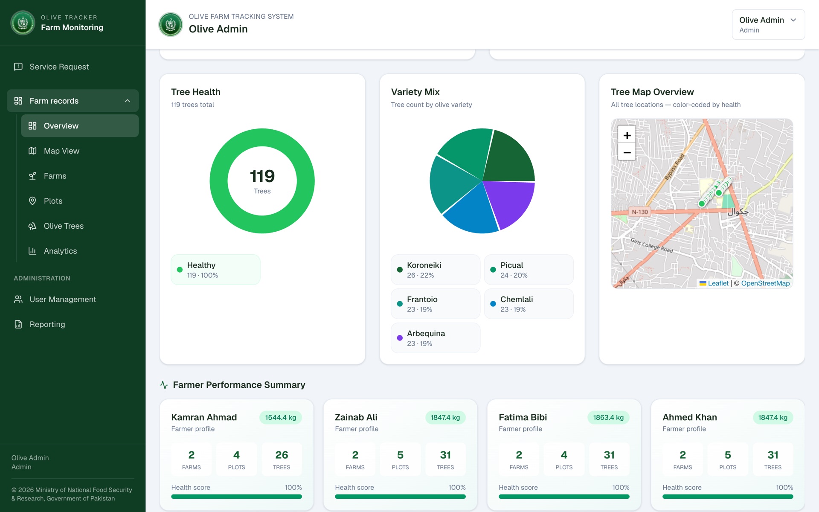This screenshot has height=512, width=819.
Task: Click the Olive Trees tree icon
Action: coord(32,226)
